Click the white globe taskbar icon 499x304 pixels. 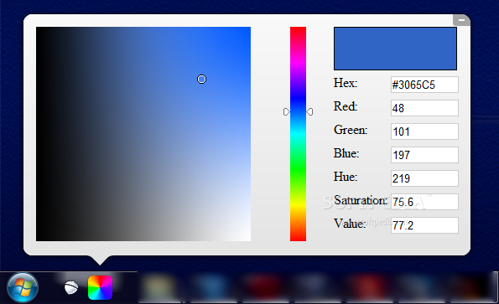coord(71,287)
